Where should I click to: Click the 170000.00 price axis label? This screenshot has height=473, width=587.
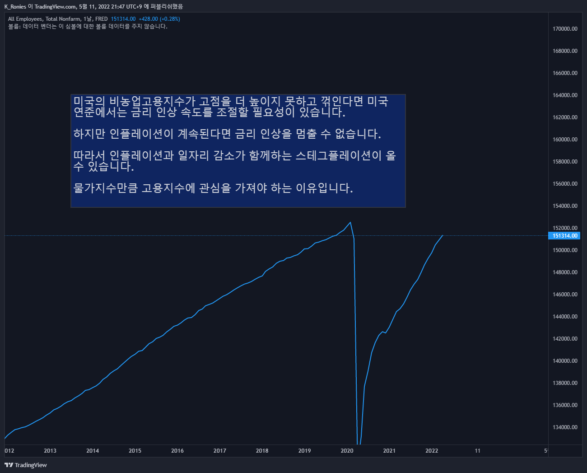[565, 29]
